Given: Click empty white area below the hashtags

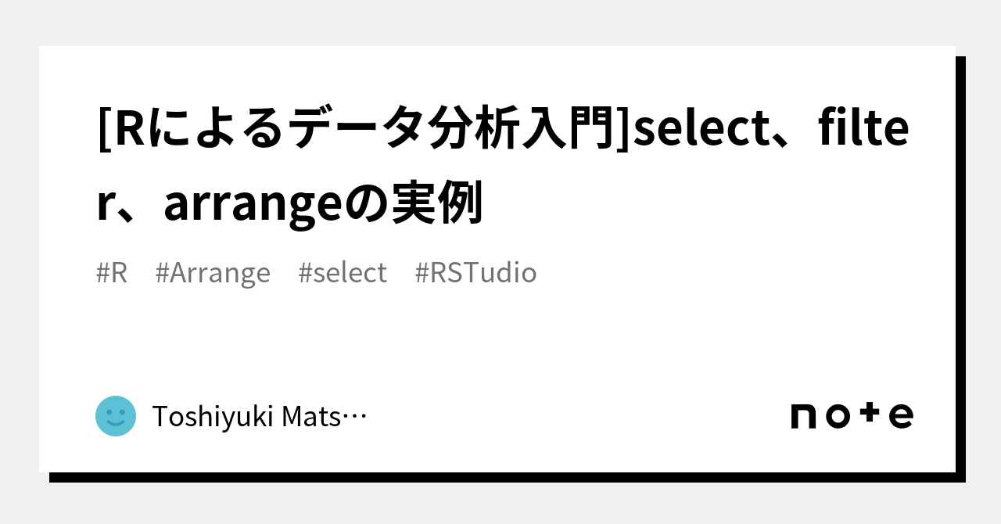Looking at the screenshot, I should pyautogui.click(x=500, y=336).
